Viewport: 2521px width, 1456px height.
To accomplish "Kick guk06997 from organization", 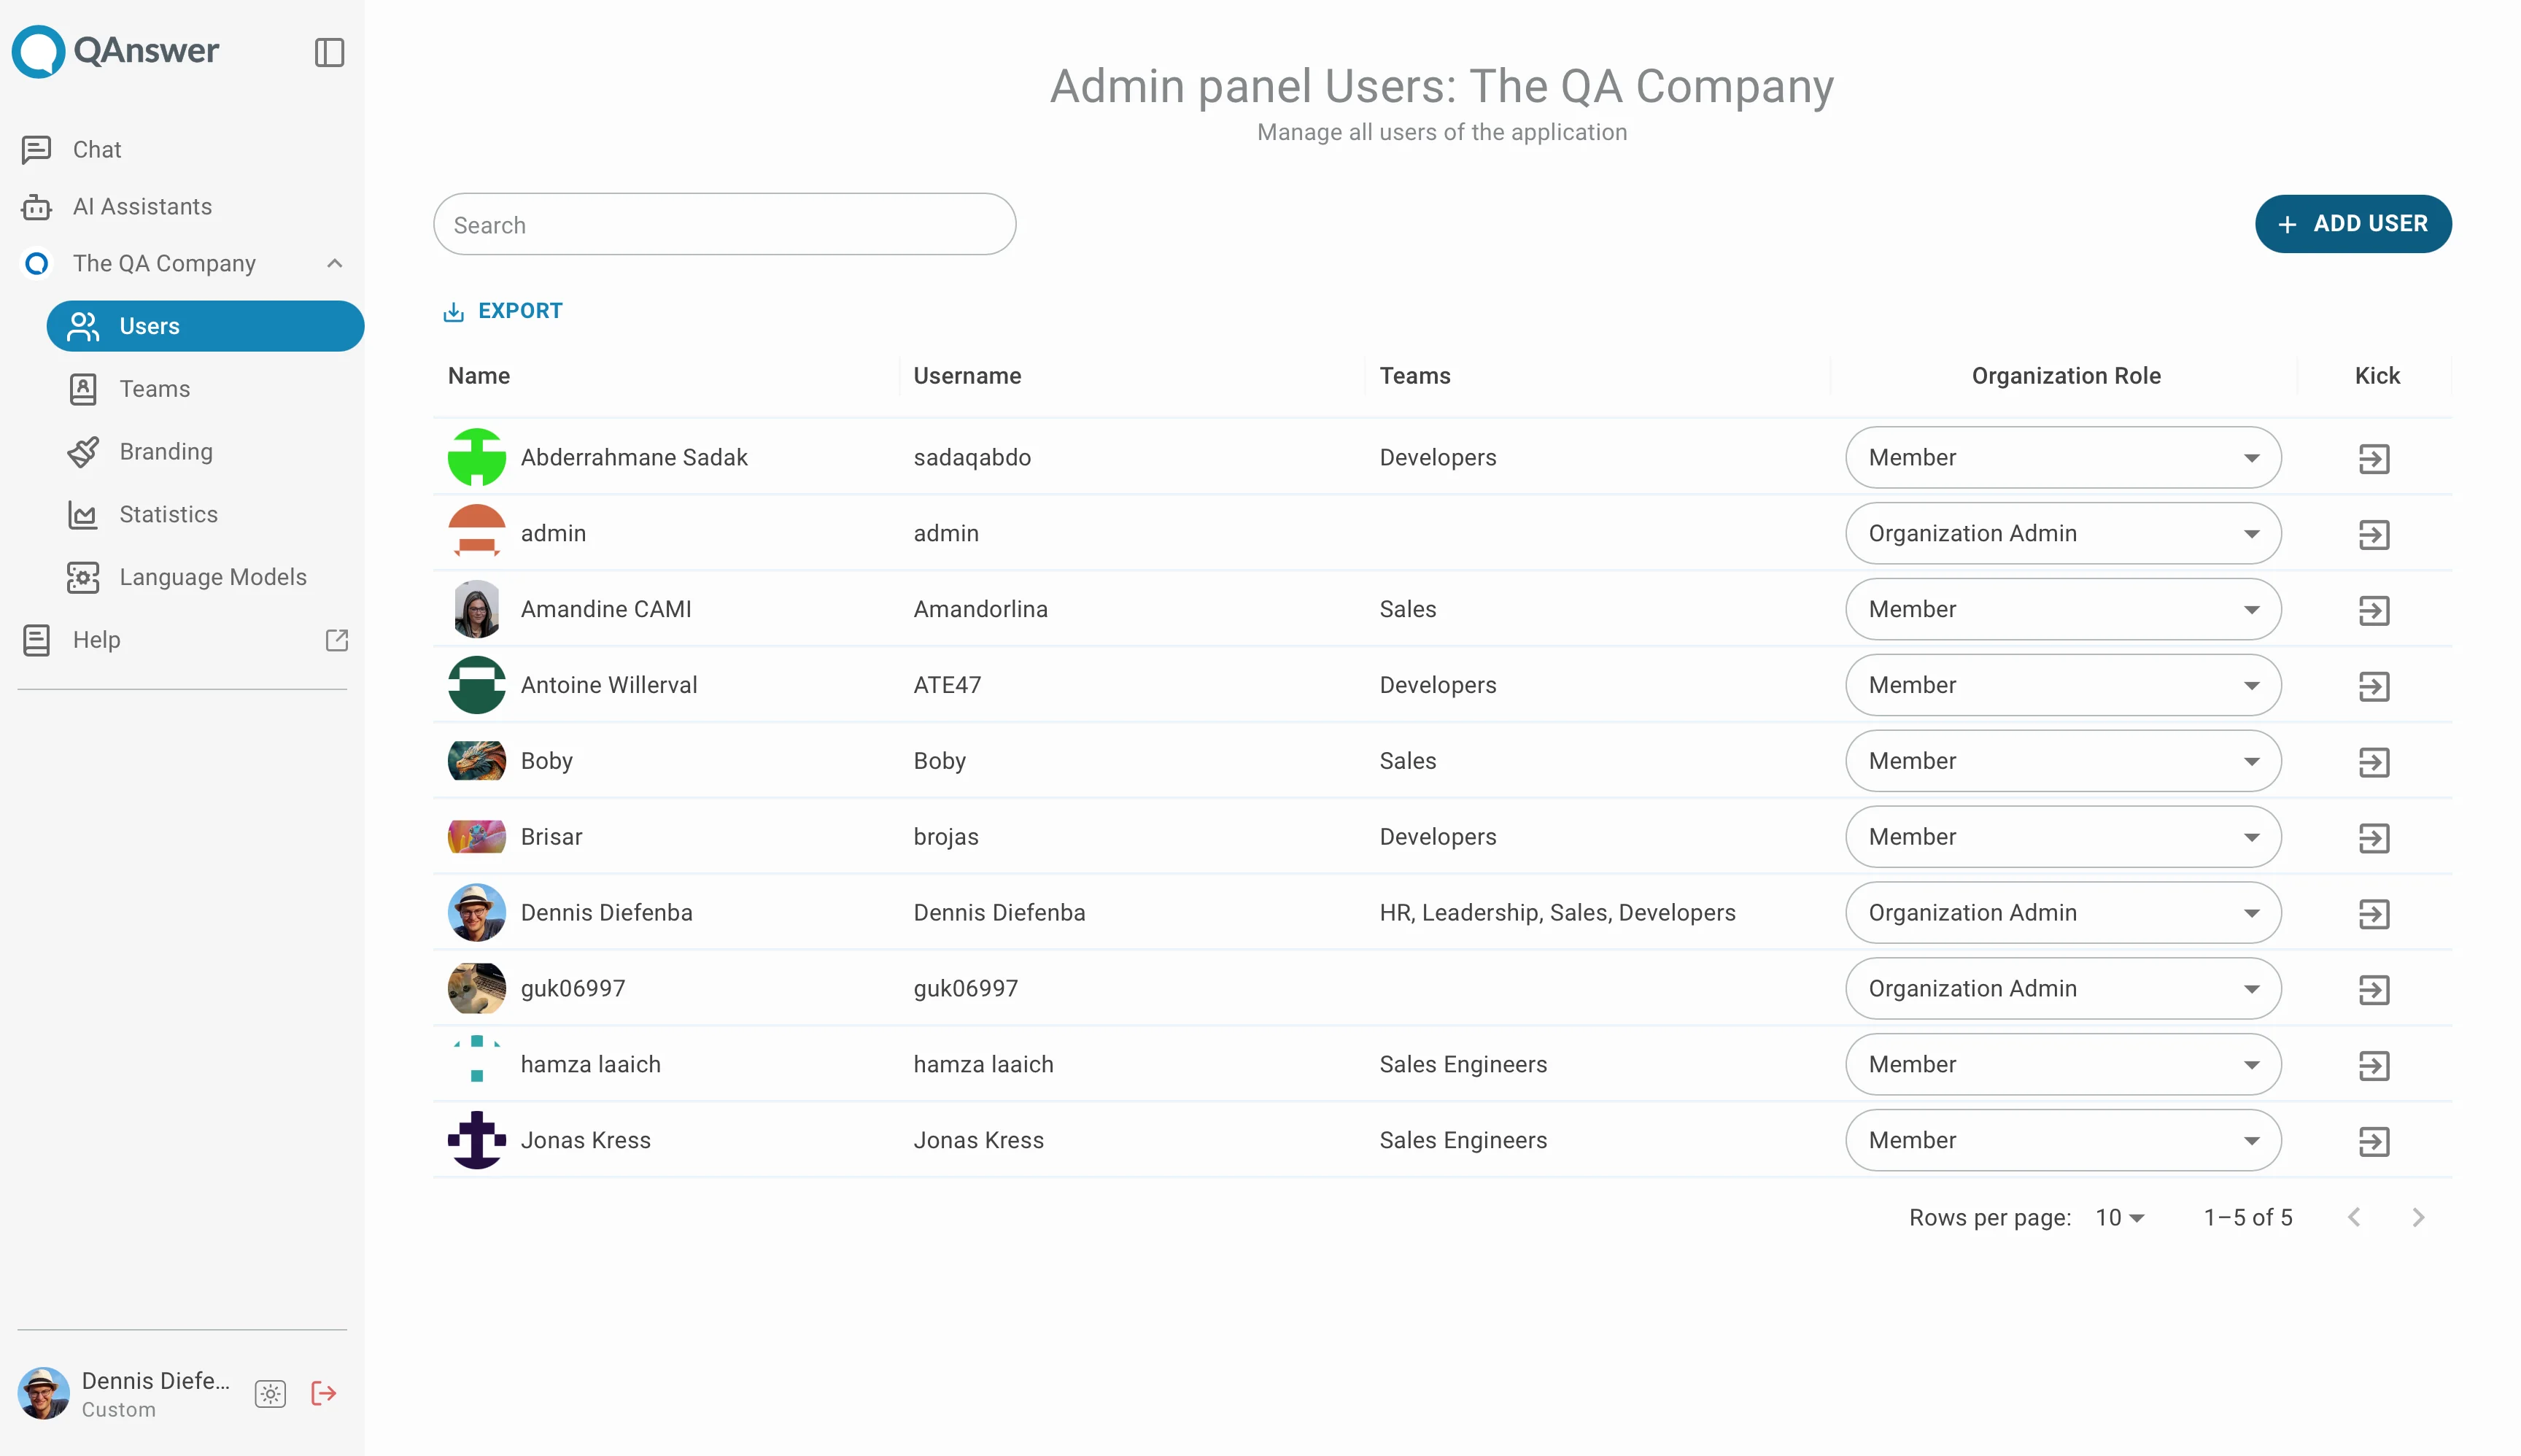I will [x=2373, y=990].
